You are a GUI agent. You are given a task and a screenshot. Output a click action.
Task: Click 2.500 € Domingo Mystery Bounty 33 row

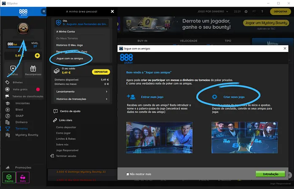81,172
